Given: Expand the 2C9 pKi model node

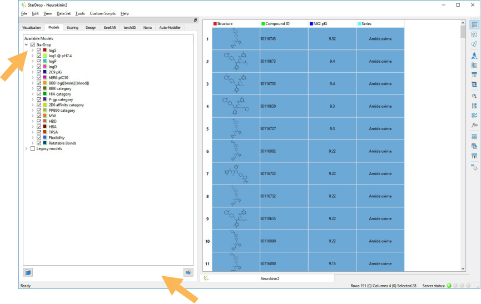Looking at the screenshot, I should tap(32, 72).
